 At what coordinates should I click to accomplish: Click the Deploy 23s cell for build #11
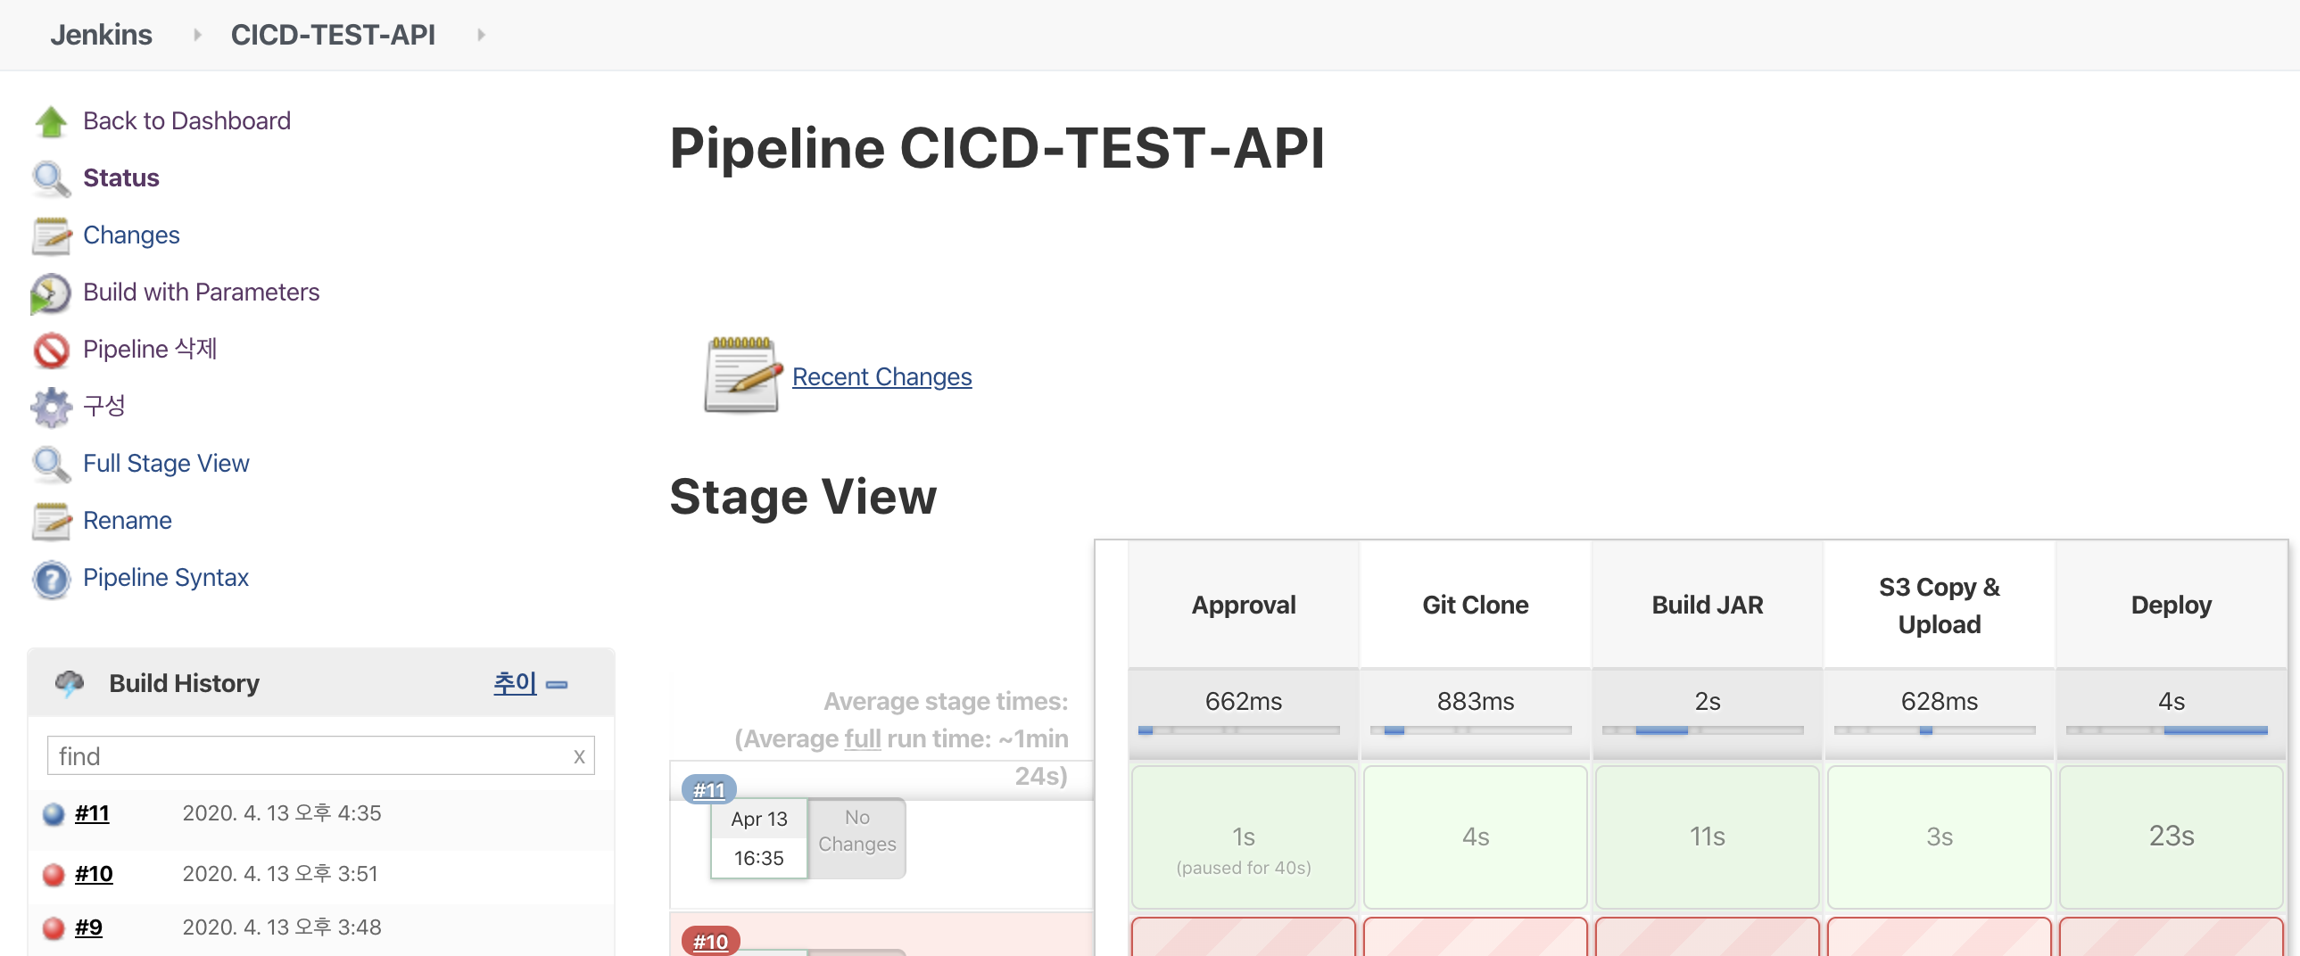tap(2172, 838)
